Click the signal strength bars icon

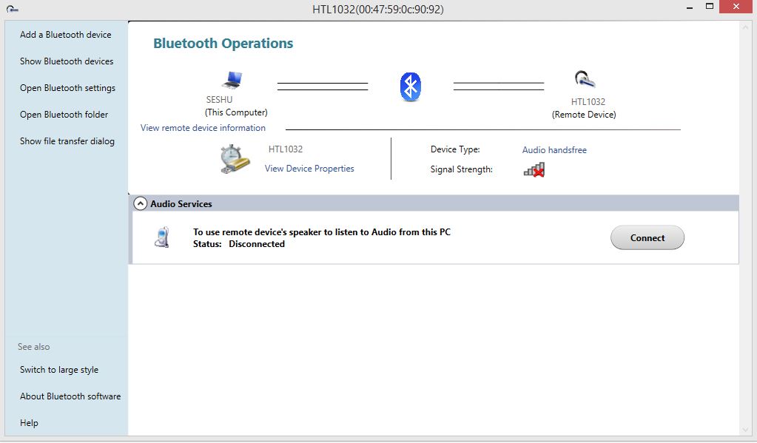[x=534, y=170]
